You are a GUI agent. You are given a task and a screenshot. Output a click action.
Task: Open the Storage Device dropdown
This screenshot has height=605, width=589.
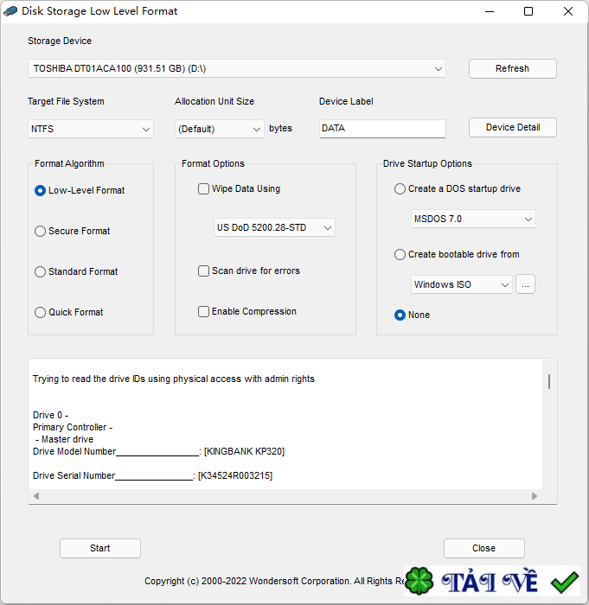237,68
